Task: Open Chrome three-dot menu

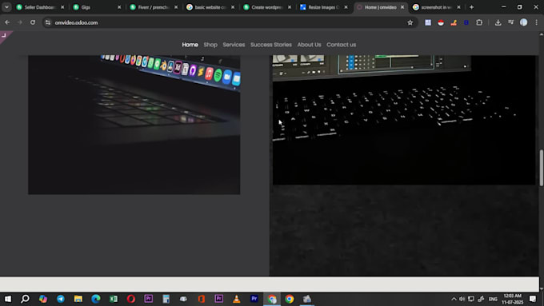Action: point(536,22)
